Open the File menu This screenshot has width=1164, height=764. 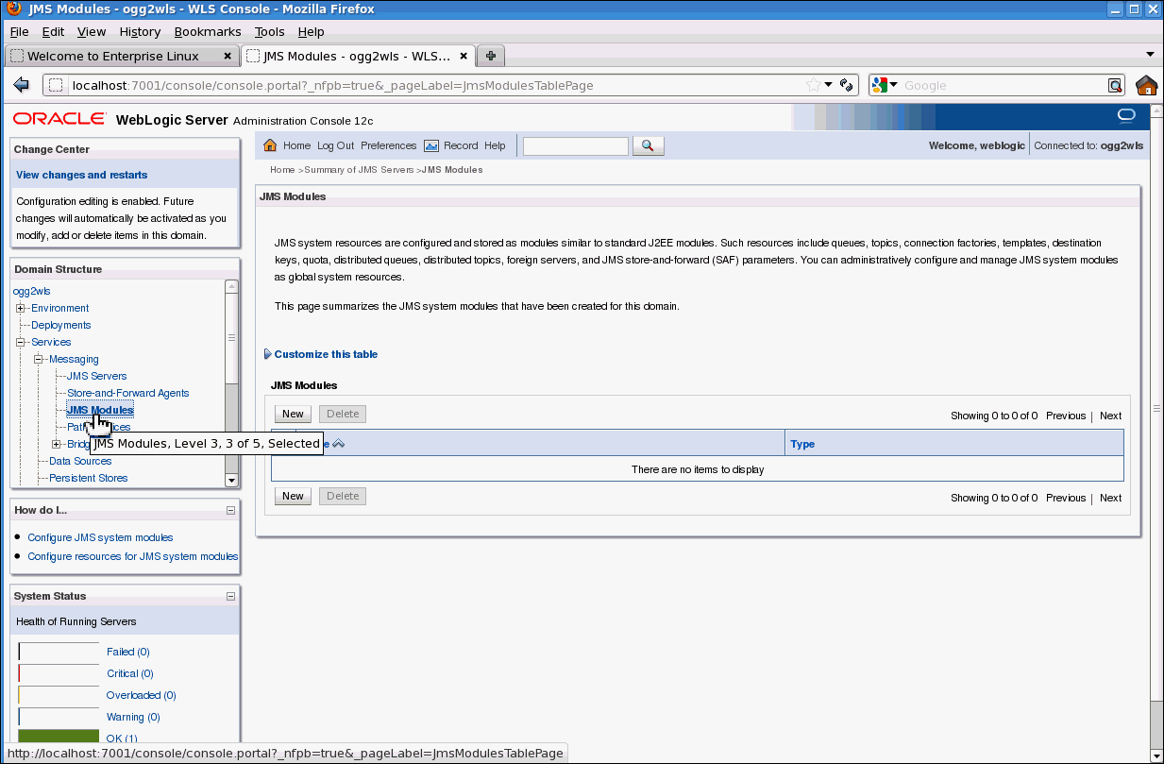19,31
